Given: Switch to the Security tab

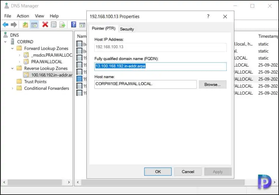Looking at the screenshot, I should (x=127, y=29).
